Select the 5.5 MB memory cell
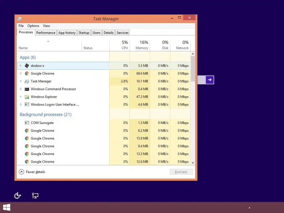Viewport: 284px width, 213px height. pos(140,66)
